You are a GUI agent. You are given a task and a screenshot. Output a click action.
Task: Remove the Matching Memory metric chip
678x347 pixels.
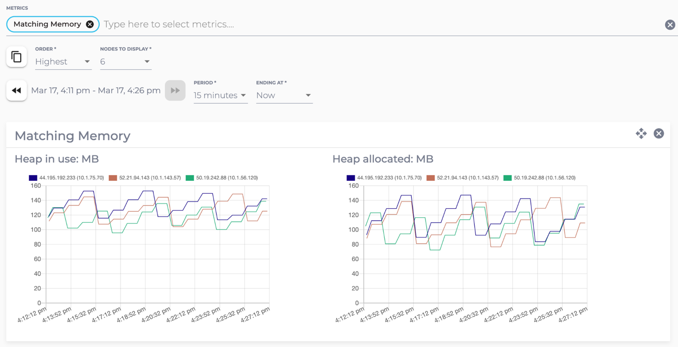[90, 24]
